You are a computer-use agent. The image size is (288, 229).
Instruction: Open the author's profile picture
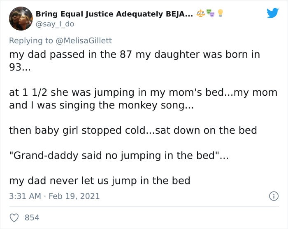pyautogui.click(x=21, y=19)
